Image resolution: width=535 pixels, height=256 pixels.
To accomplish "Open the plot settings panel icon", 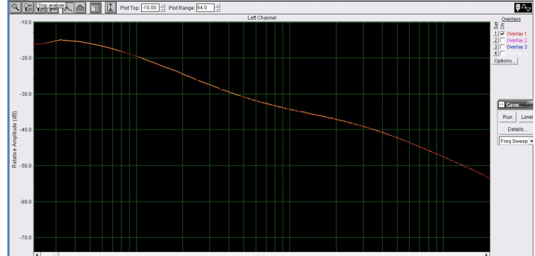I will (x=96, y=8).
